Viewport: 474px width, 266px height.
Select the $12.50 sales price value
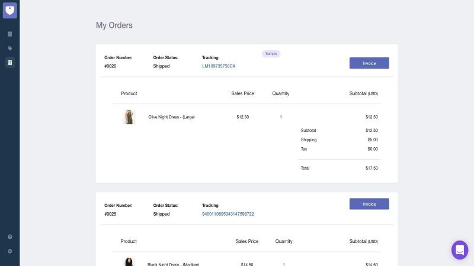click(243, 117)
